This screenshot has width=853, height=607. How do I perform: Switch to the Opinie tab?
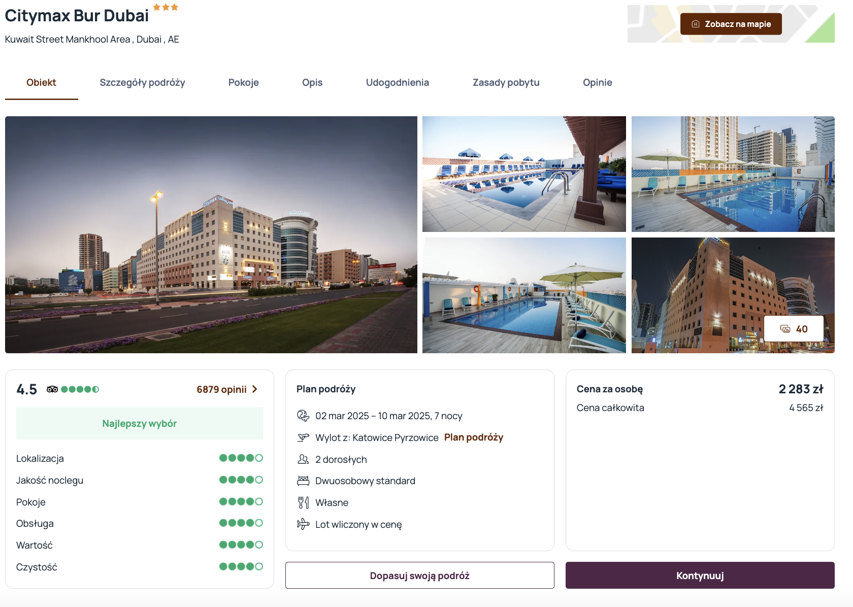pos(598,82)
